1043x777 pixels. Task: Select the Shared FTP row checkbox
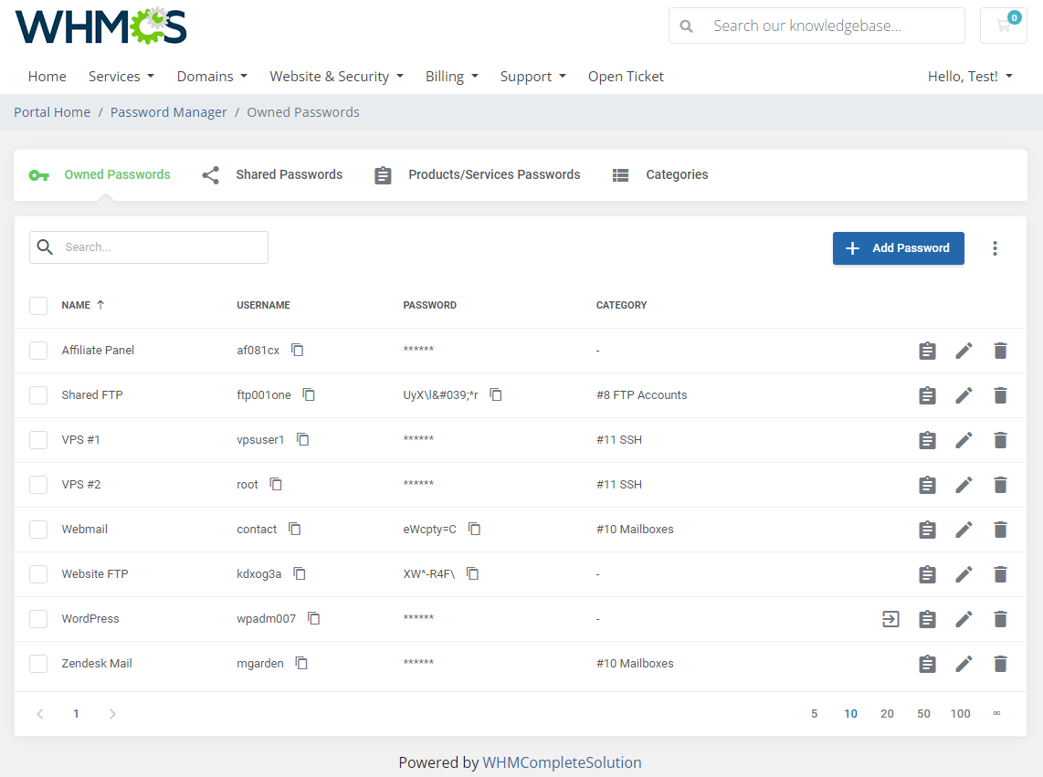click(38, 395)
